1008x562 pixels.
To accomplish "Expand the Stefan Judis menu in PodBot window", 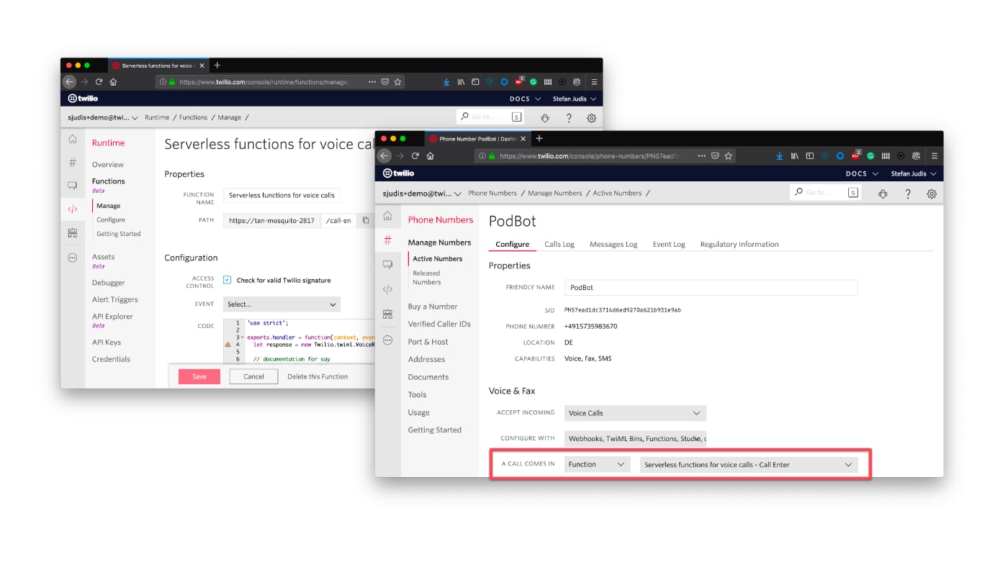I will [914, 173].
